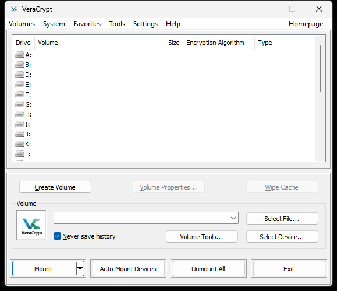Click the Drive column header
Viewport: 337px width, 291px height.
click(23, 43)
